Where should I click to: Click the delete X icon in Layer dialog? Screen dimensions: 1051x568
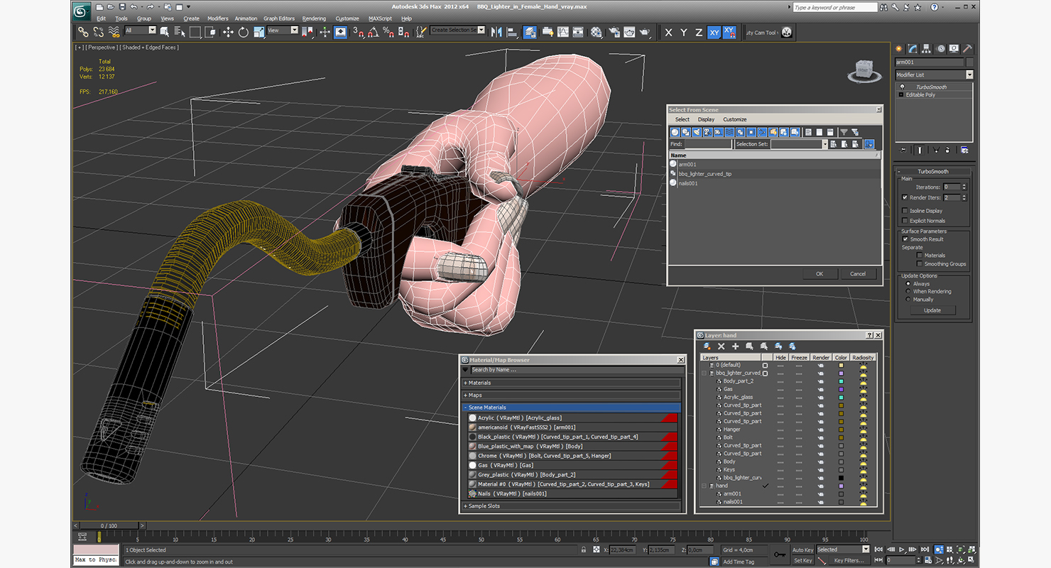721,346
